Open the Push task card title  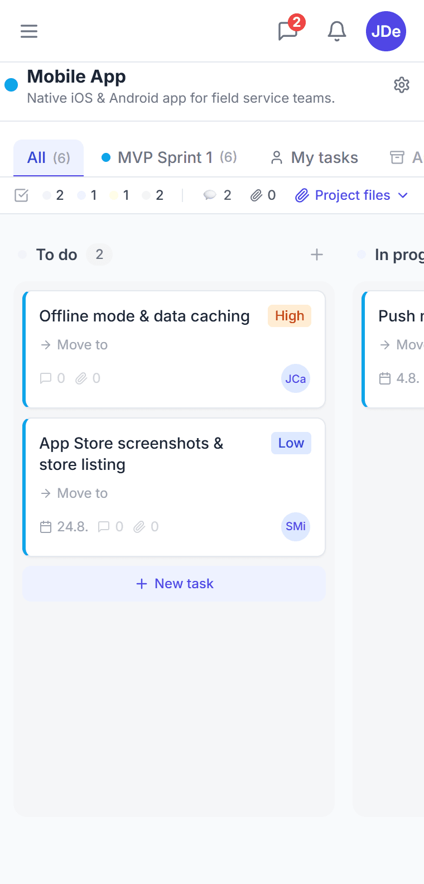[x=401, y=316]
